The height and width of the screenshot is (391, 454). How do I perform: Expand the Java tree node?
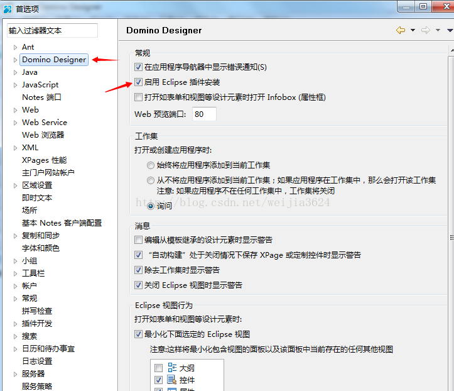pyautogui.click(x=15, y=72)
